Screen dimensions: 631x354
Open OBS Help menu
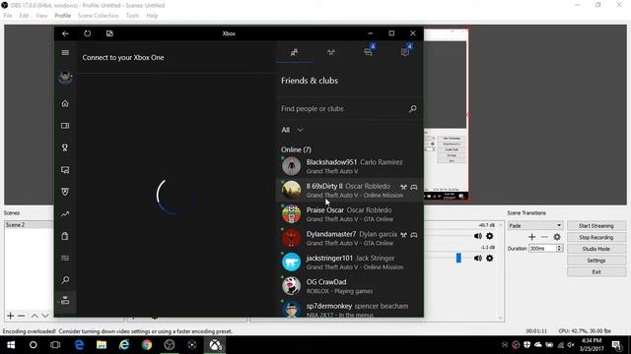[x=152, y=16]
